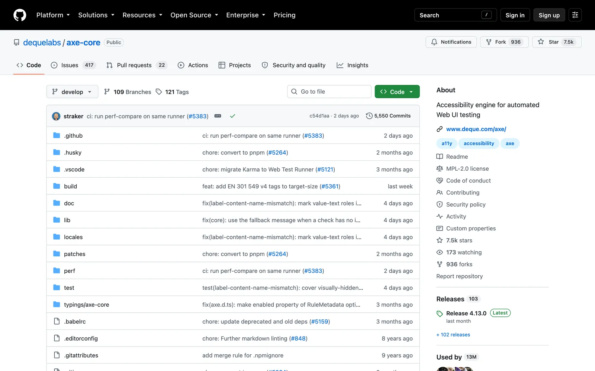Click the Search box in header
Image resolution: width=595 pixels, height=371 pixels.
pyautogui.click(x=456, y=15)
